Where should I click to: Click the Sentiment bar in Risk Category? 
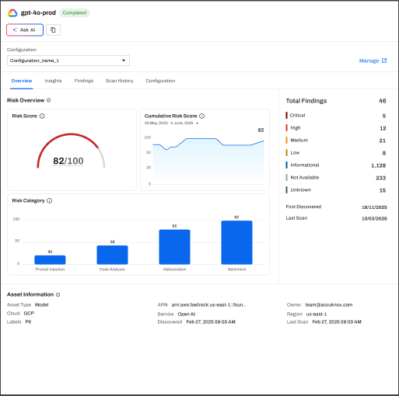point(236,242)
